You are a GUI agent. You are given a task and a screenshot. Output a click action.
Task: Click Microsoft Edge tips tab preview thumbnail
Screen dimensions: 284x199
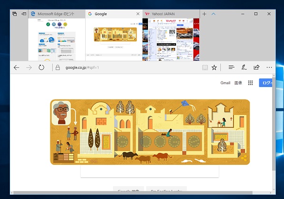(x=57, y=39)
